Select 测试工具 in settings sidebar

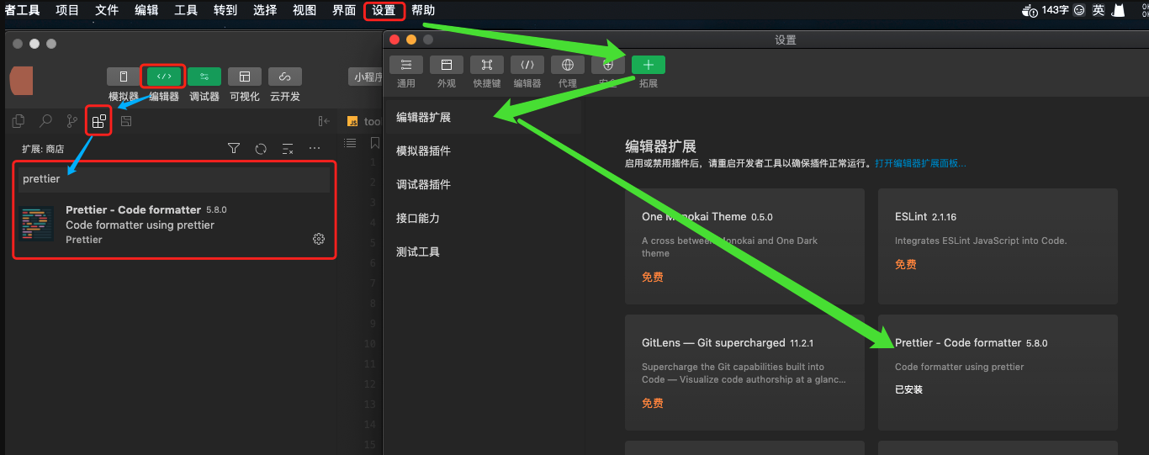coord(482,251)
